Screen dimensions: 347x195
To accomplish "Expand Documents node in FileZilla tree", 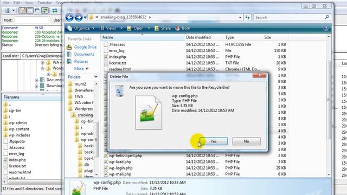I will point(36,80).
